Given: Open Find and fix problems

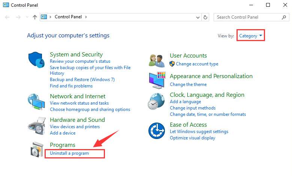Looking at the screenshot, I should 71,86.
